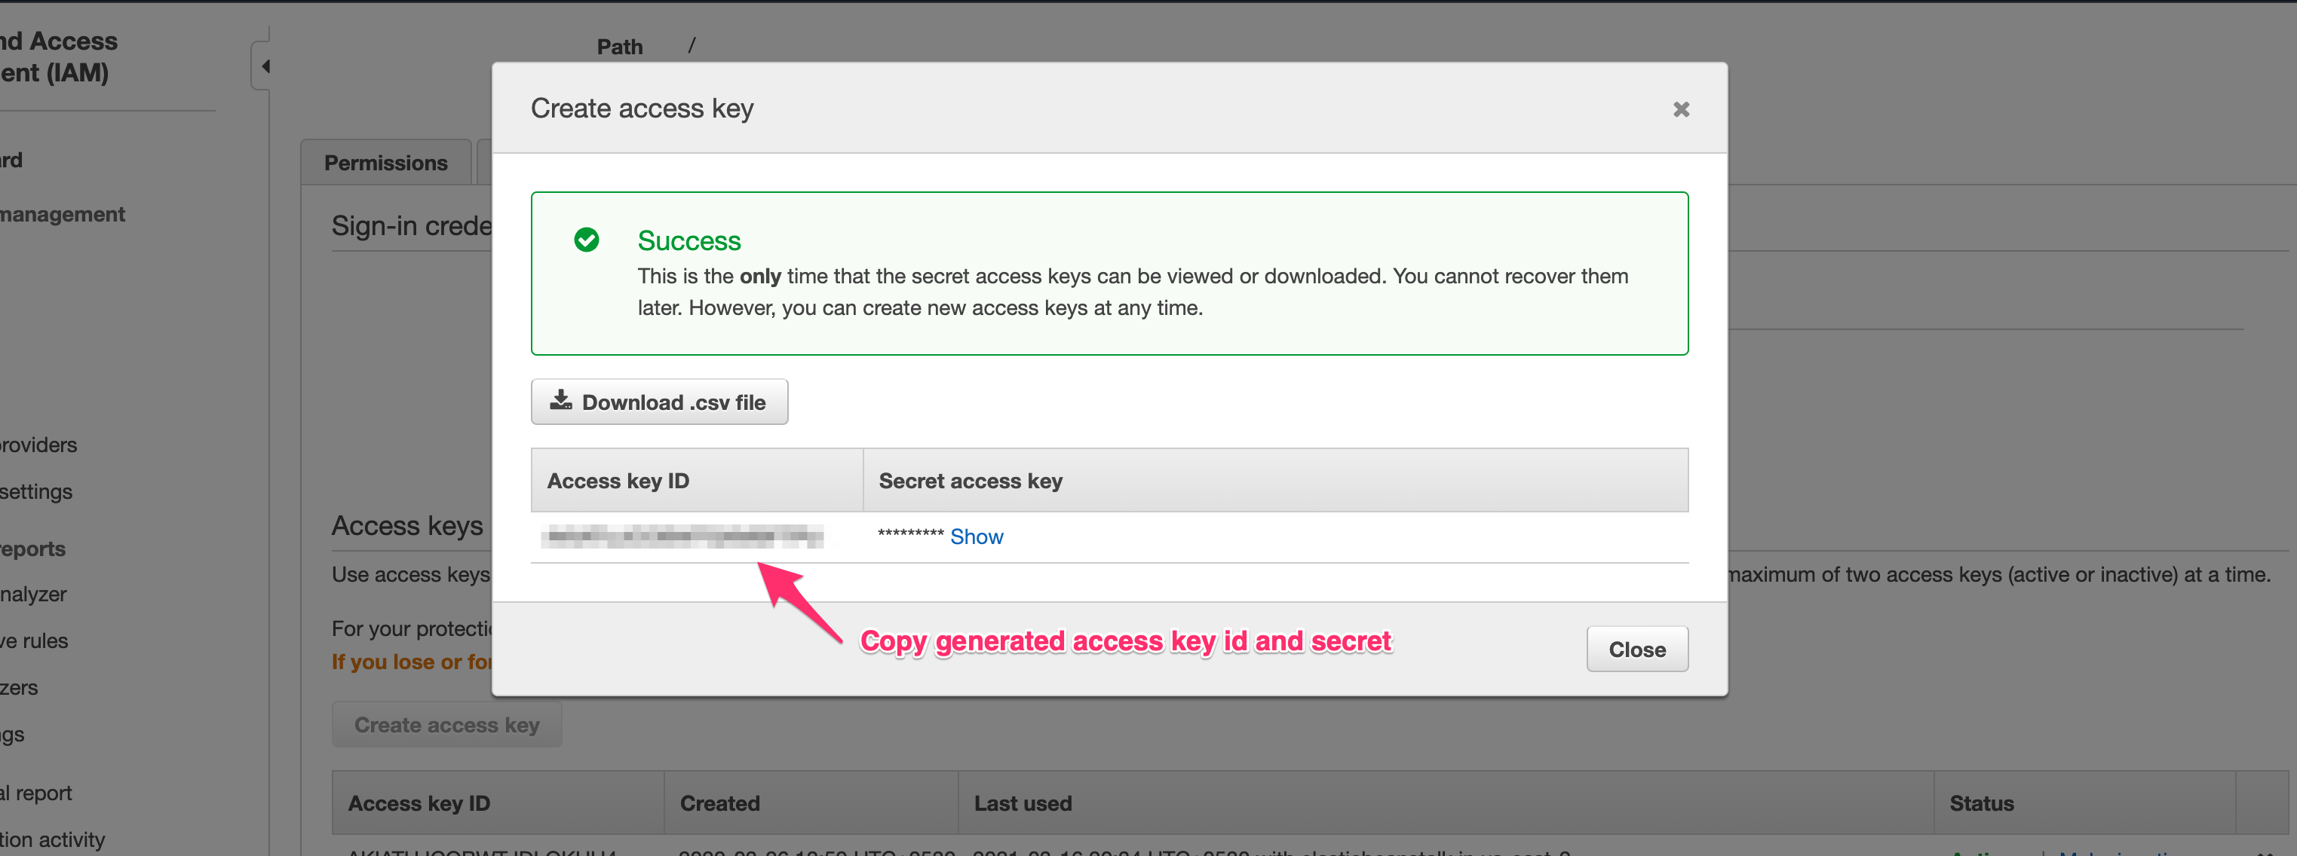Click the download icon on the csv button
Viewport: 2297px width, 856px height.
(561, 400)
